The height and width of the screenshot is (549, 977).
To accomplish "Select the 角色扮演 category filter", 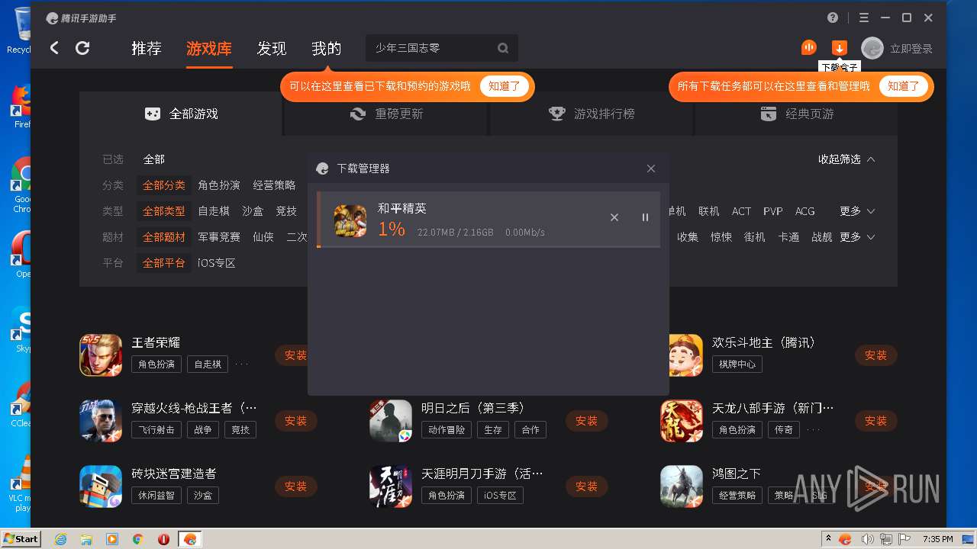I will [x=219, y=185].
